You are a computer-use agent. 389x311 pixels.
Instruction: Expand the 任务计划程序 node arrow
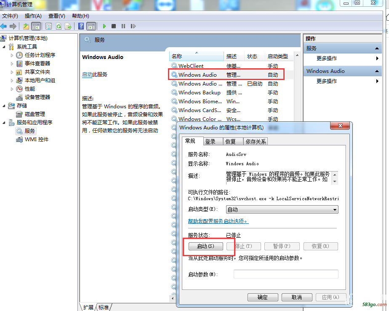pyautogui.click(x=12, y=55)
